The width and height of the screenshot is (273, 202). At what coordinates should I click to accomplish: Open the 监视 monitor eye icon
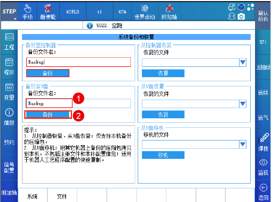coord(263,167)
